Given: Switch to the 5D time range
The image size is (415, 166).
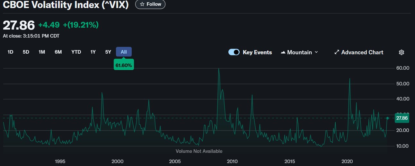Looking at the screenshot, I should (26, 52).
